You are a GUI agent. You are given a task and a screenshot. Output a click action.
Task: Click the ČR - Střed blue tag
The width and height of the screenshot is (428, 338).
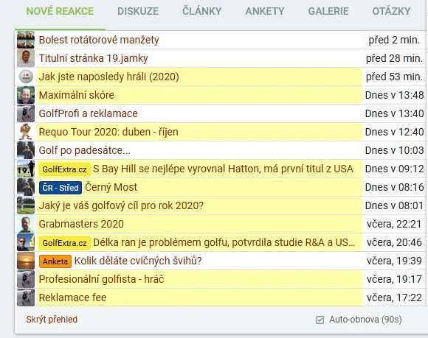(x=61, y=188)
